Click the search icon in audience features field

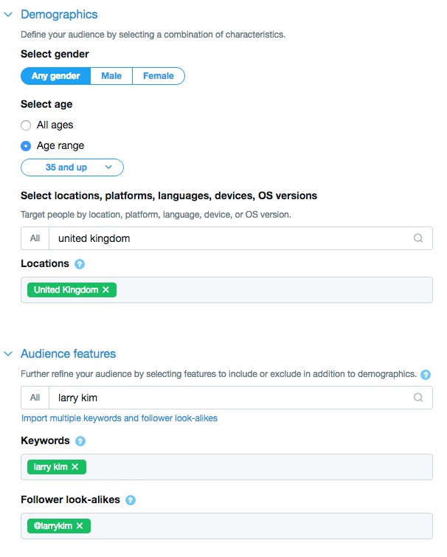pos(418,398)
